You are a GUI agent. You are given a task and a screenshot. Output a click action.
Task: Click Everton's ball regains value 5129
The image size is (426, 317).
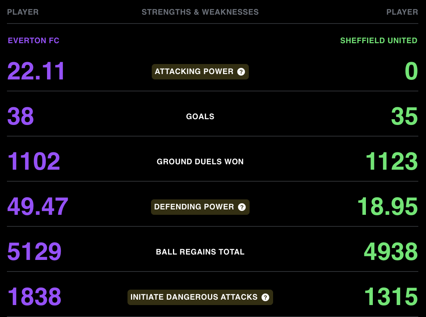click(x=34, y=252)
